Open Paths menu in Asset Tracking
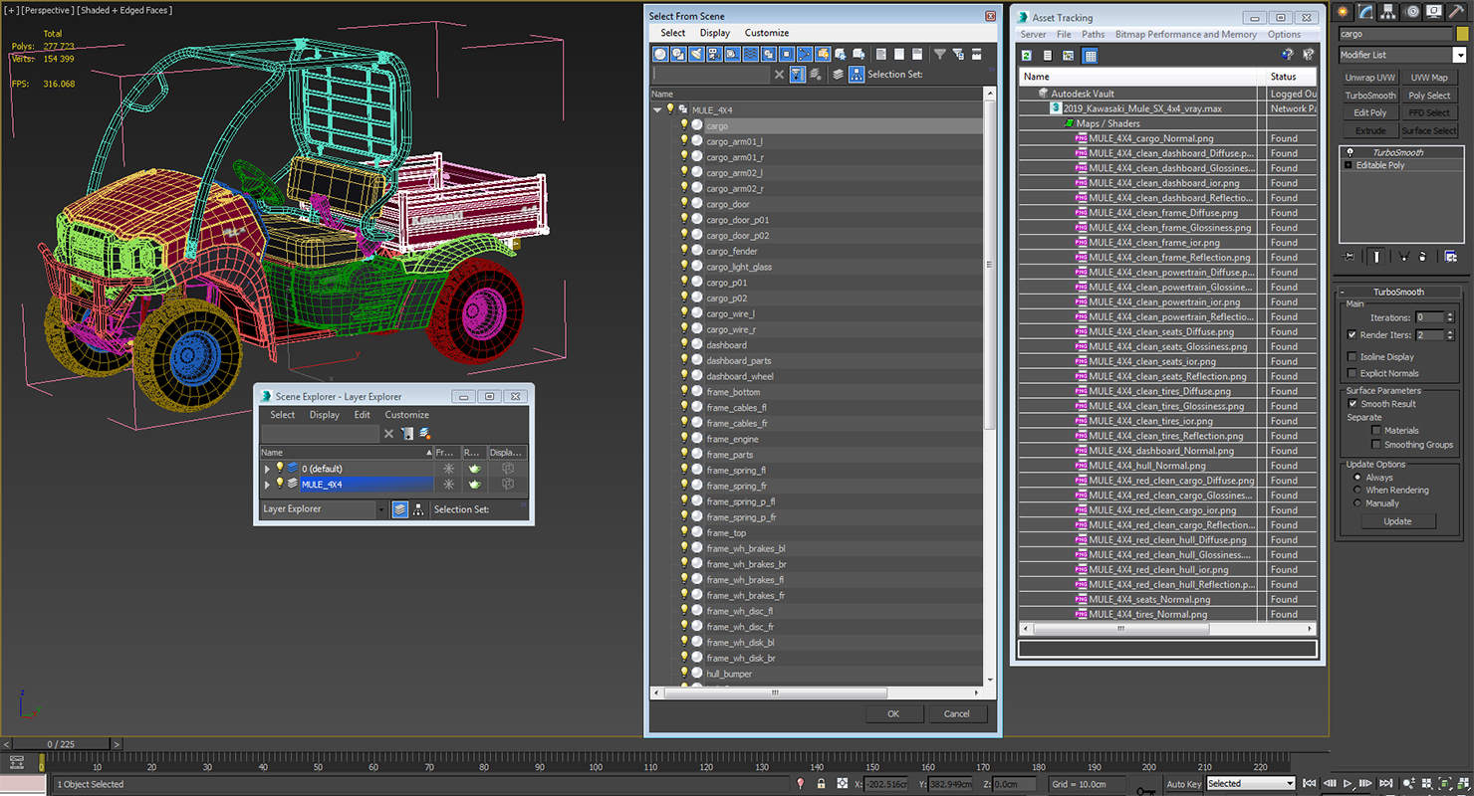1474x796 pixels. (1094, 35)
